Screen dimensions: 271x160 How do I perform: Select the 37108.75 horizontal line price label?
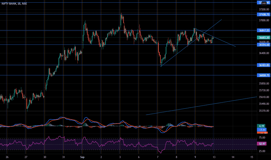[x=263, y=15]
